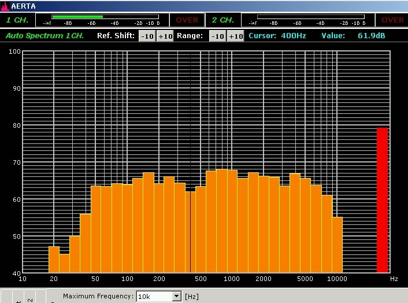Click the 400Hz cursor line in spectrum
The width and height of the screenshot is (408, 303).
(190, 231)
